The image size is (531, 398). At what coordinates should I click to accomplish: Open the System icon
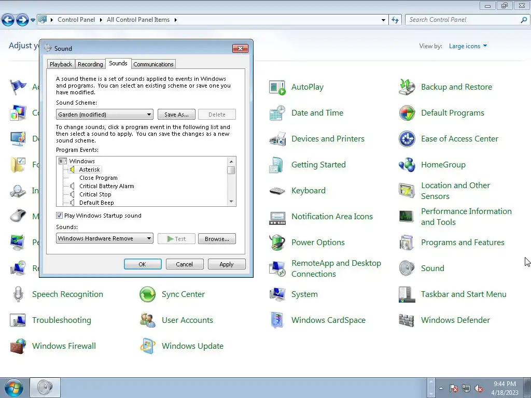277,294
